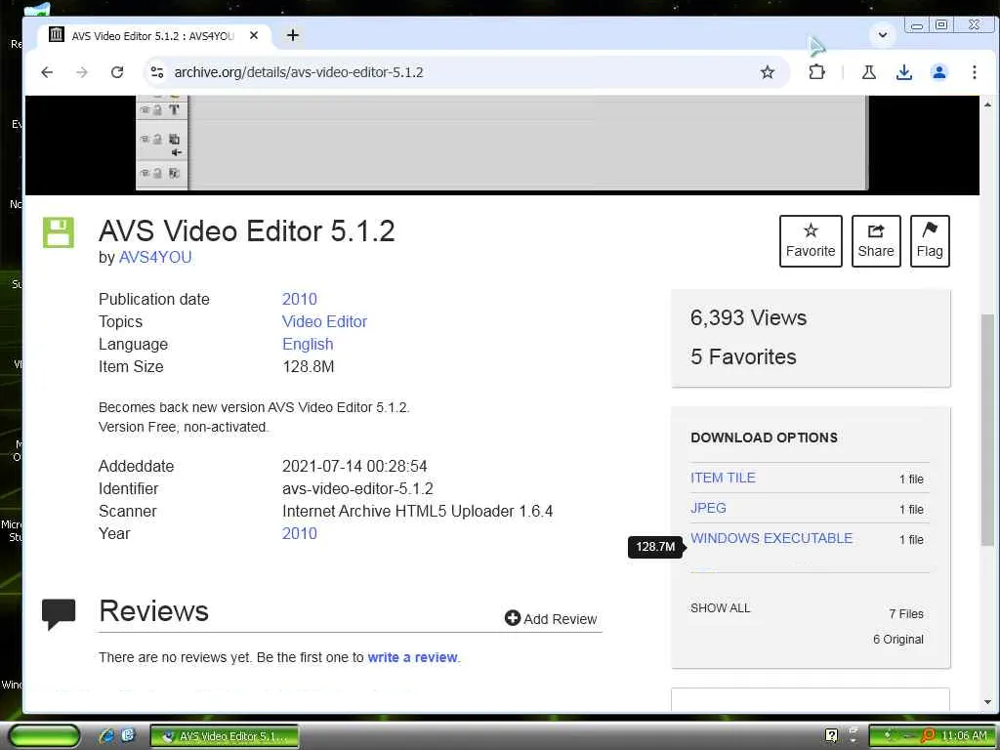Select the AVS Video Editor 5.1.2 tab
The height and width of the screenshot is (750, 1000).
(x=153, y=36)
